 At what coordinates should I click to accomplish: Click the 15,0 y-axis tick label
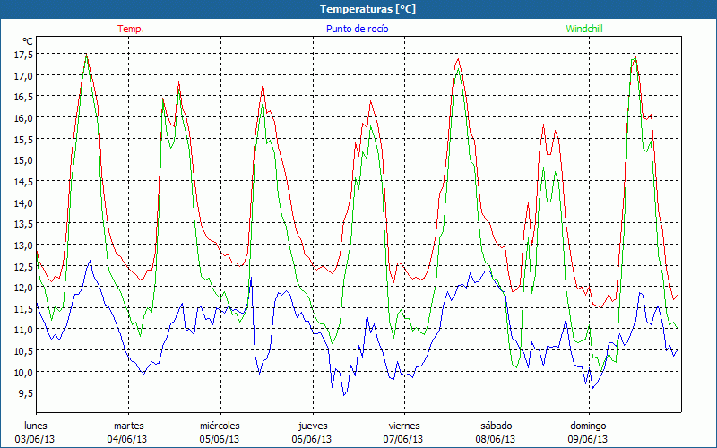click(x=23, y=159)
